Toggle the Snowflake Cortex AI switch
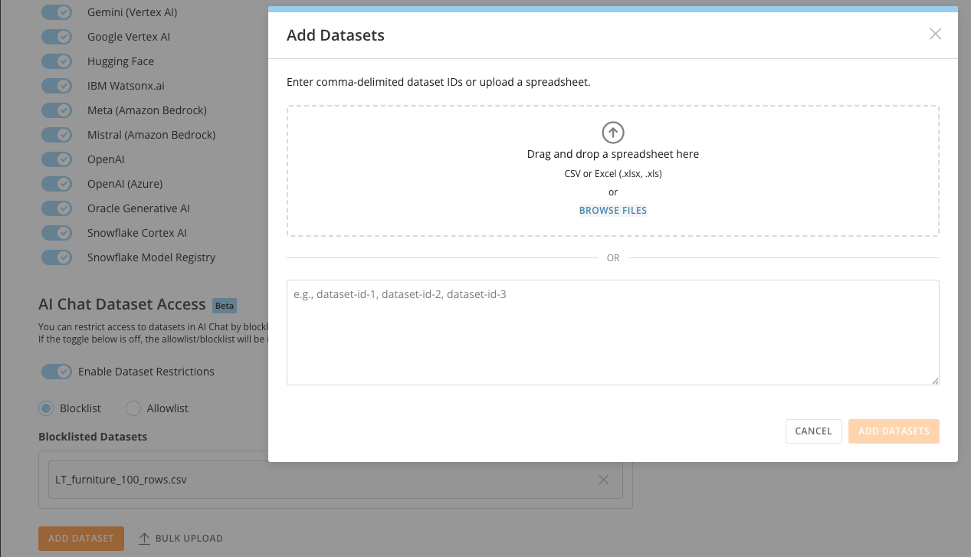The image size is (971, 557). (57, 233)
